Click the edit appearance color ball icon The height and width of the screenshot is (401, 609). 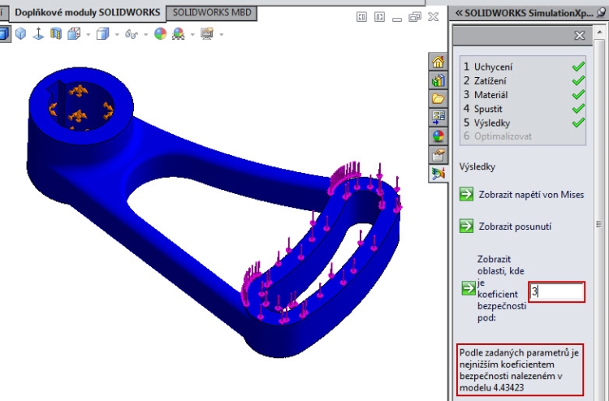pos(160,34)
